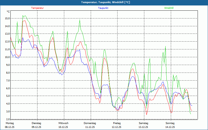The height and width of the screenshot is (130, 208).
Task: Click the 15,0 value on the y-axis
Action: (7, 18)
